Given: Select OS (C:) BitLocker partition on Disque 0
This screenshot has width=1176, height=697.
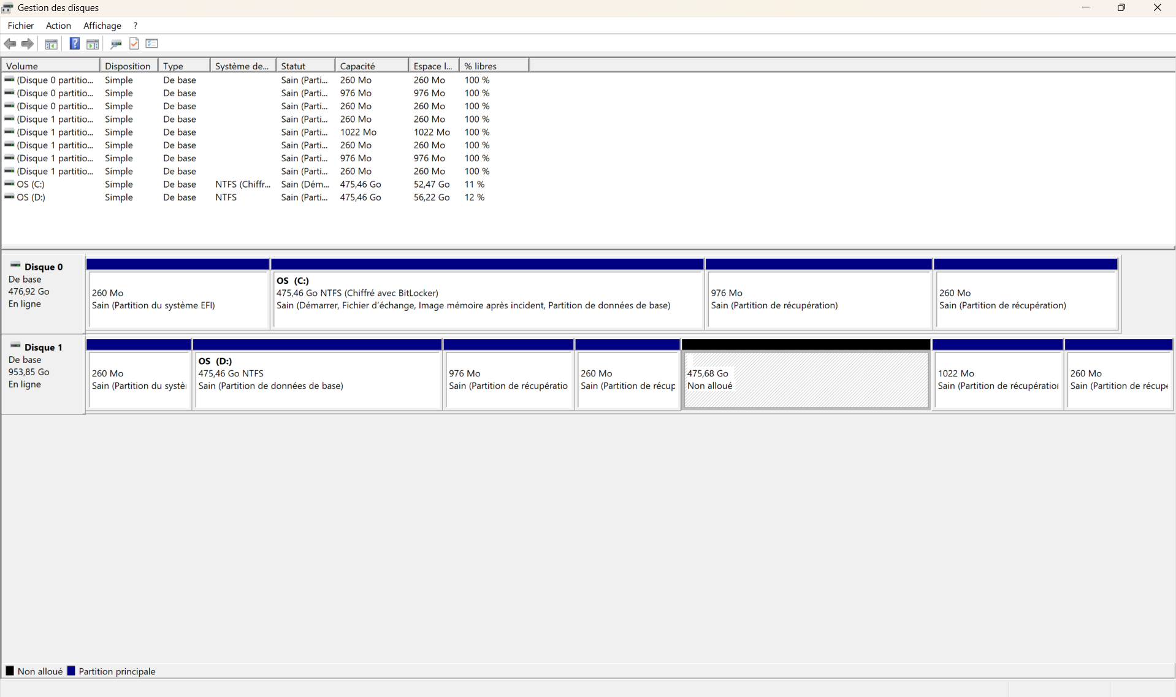Looking at the screenshot, I should (487, 299).
